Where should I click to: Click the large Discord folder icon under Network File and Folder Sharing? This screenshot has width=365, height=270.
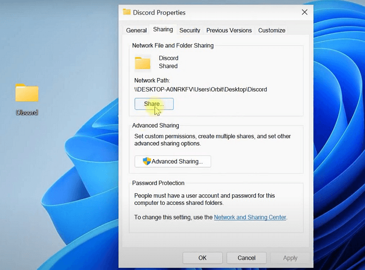(x=142, y=63)
